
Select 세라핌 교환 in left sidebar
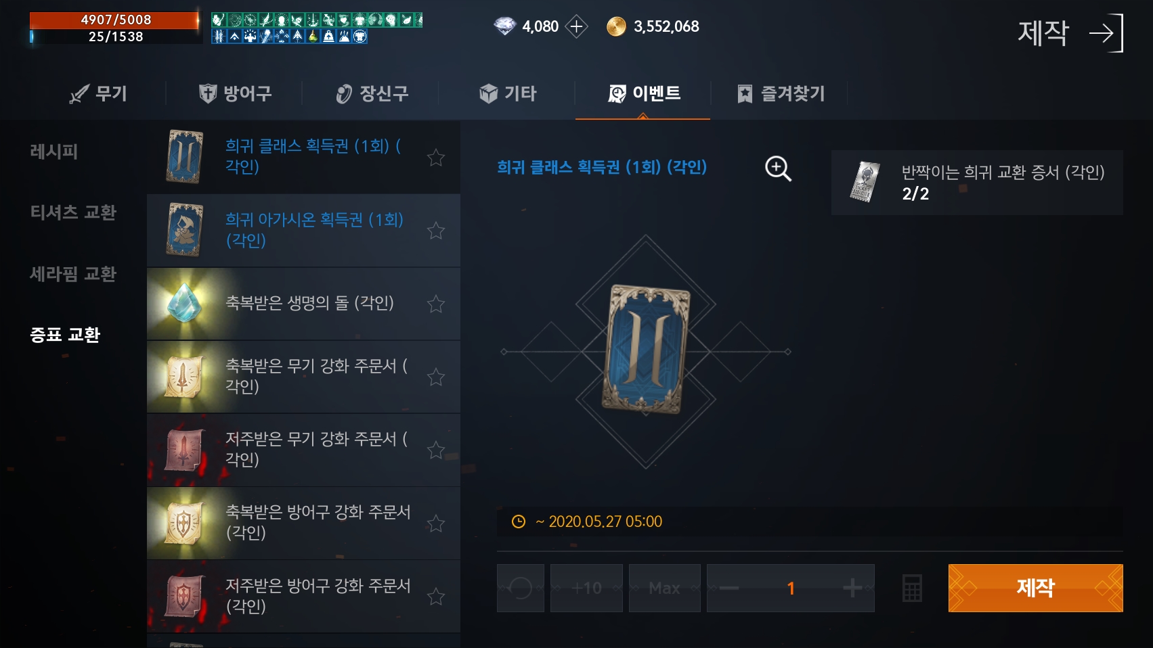pos(73,273)
